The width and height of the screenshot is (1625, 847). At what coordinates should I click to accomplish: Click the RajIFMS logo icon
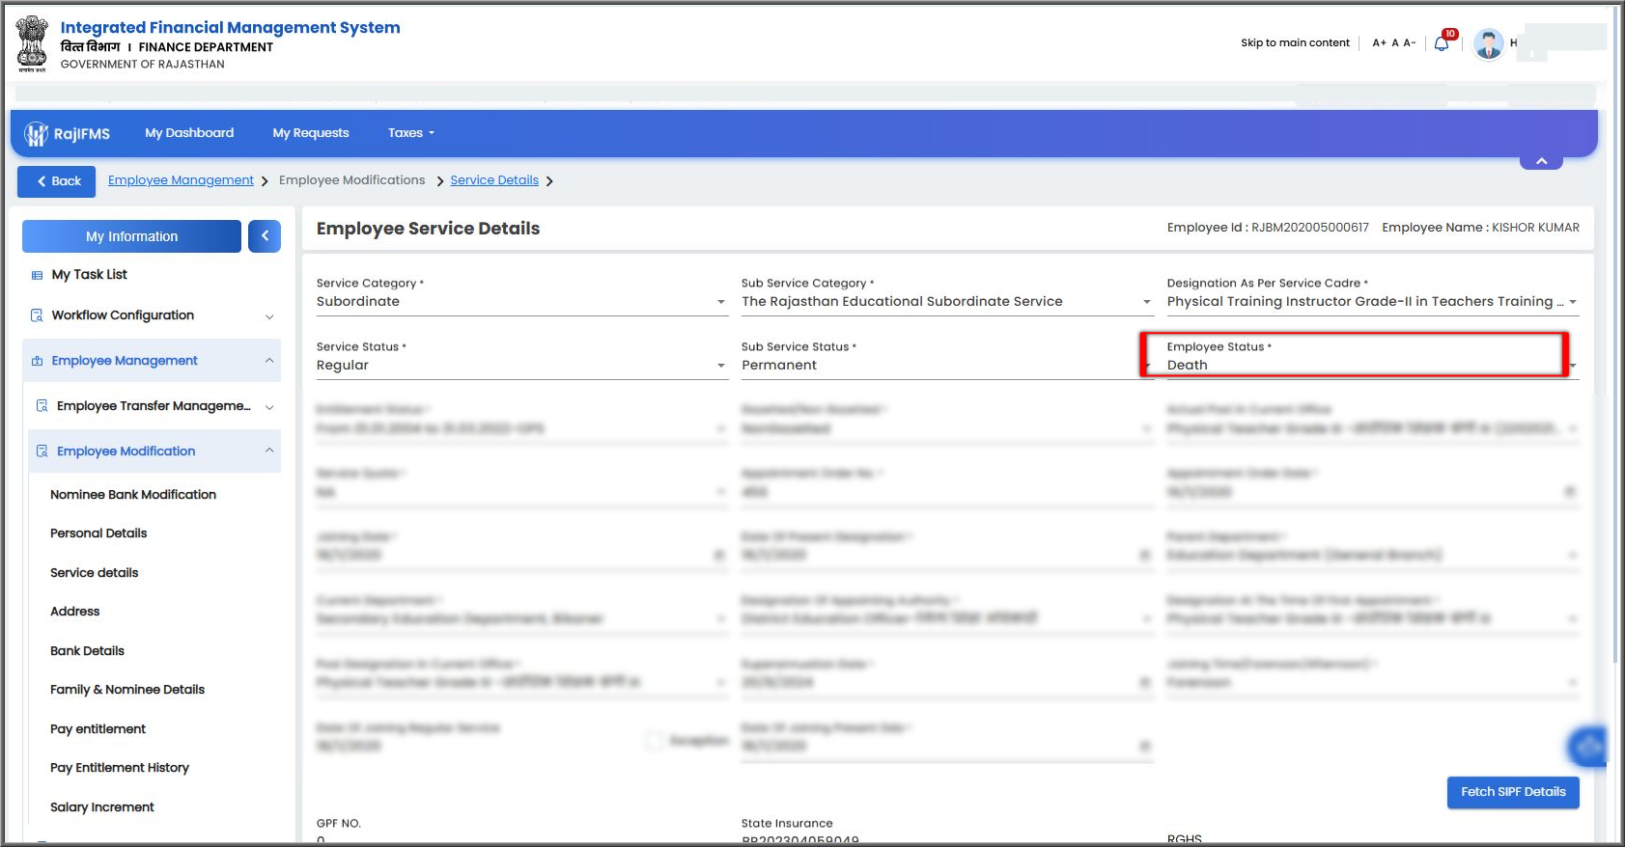pyautogui.click(x=36, y=134)
